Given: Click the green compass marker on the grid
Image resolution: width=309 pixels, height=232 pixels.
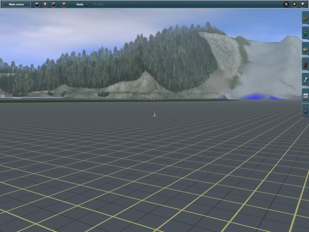Looking at the screenshot, I should coord(155,113).
